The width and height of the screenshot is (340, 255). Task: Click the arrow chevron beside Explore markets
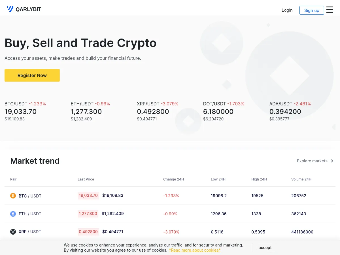click(332, 161)
